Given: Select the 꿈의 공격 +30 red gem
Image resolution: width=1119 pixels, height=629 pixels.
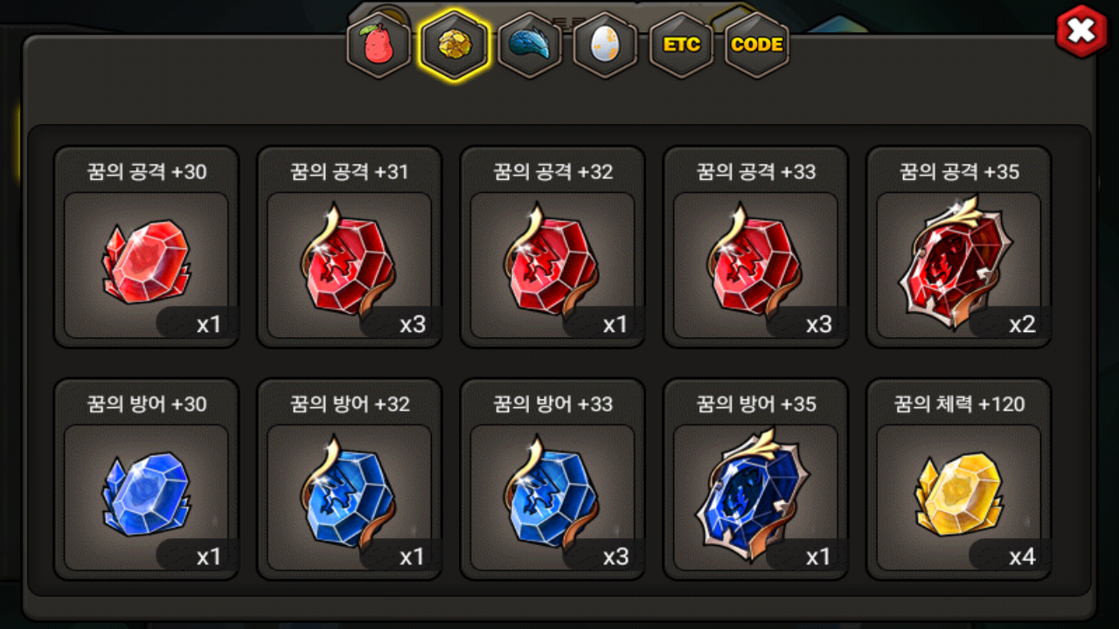Looking at the screenshot, I should [146, 246].
